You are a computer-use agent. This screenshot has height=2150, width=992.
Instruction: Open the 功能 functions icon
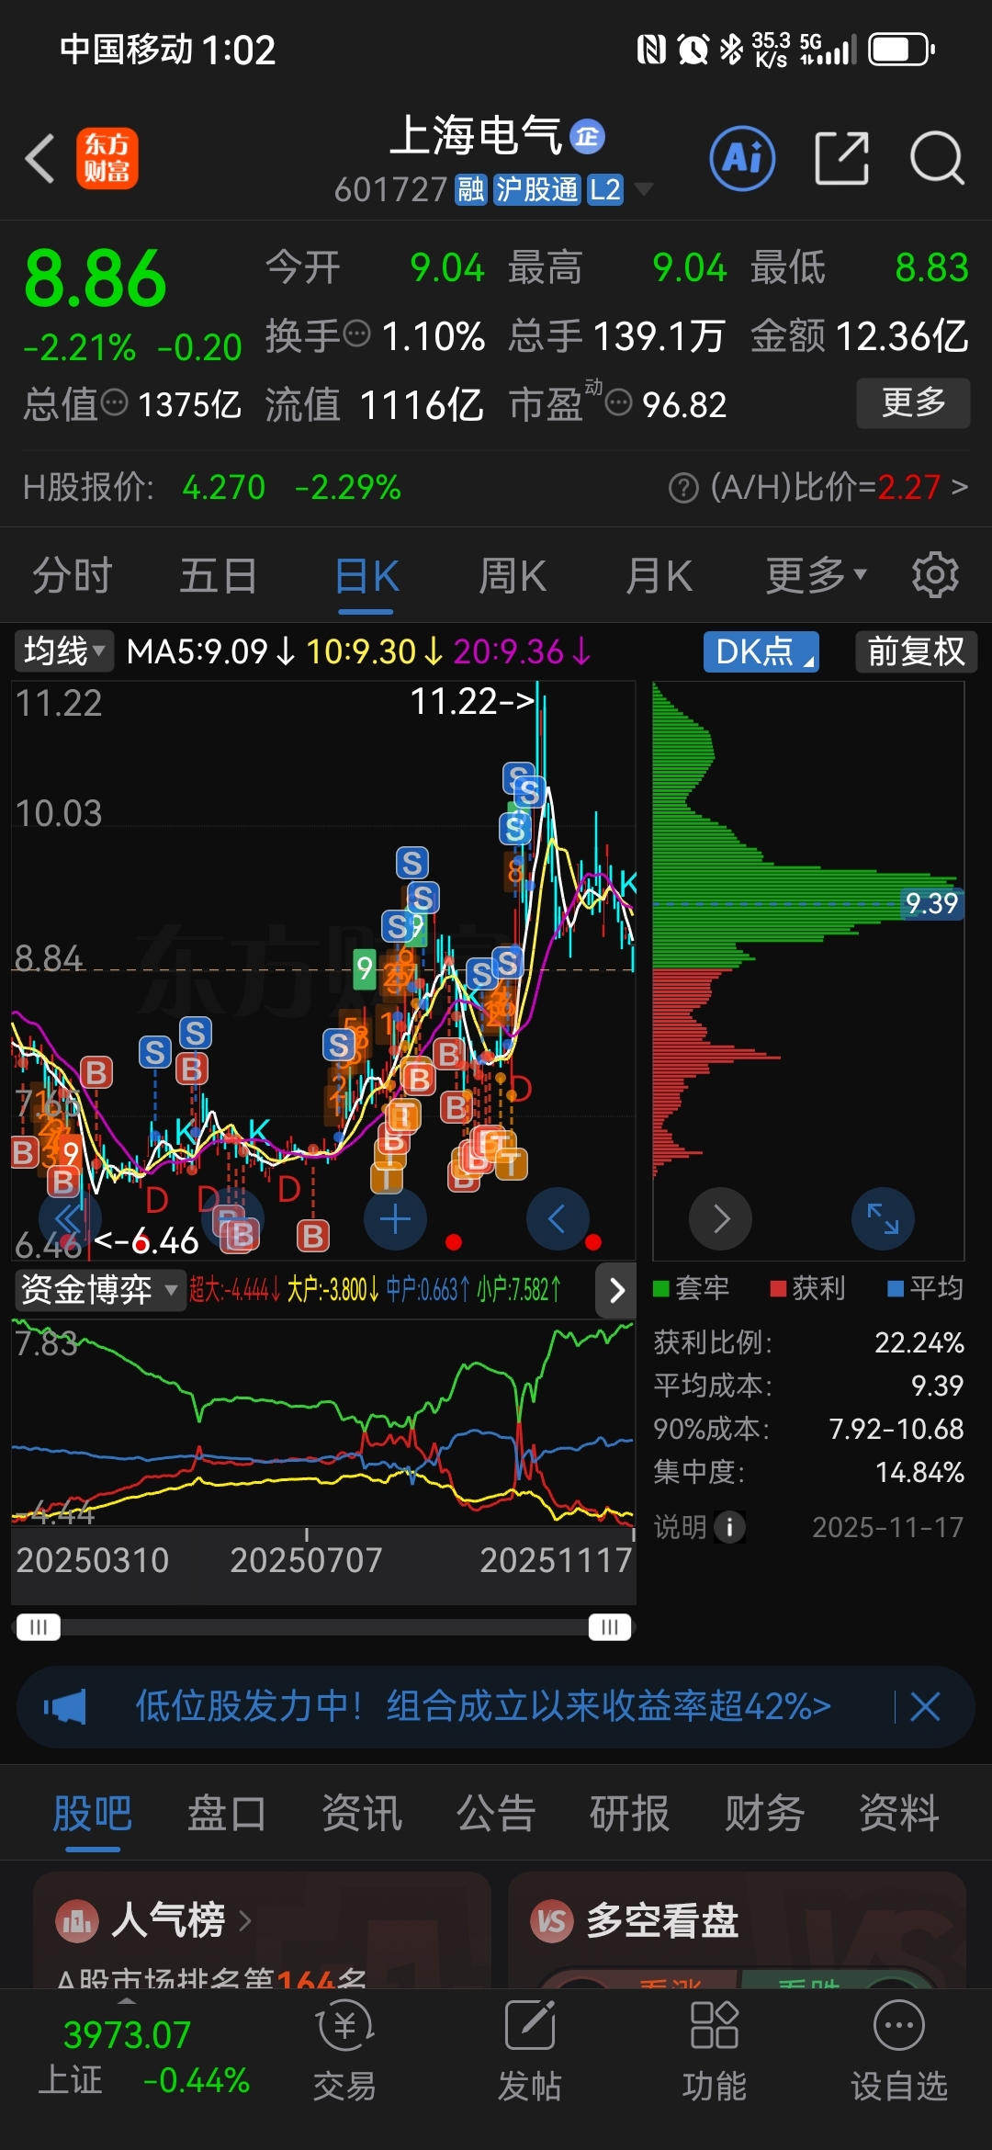tap(714, 2025)
